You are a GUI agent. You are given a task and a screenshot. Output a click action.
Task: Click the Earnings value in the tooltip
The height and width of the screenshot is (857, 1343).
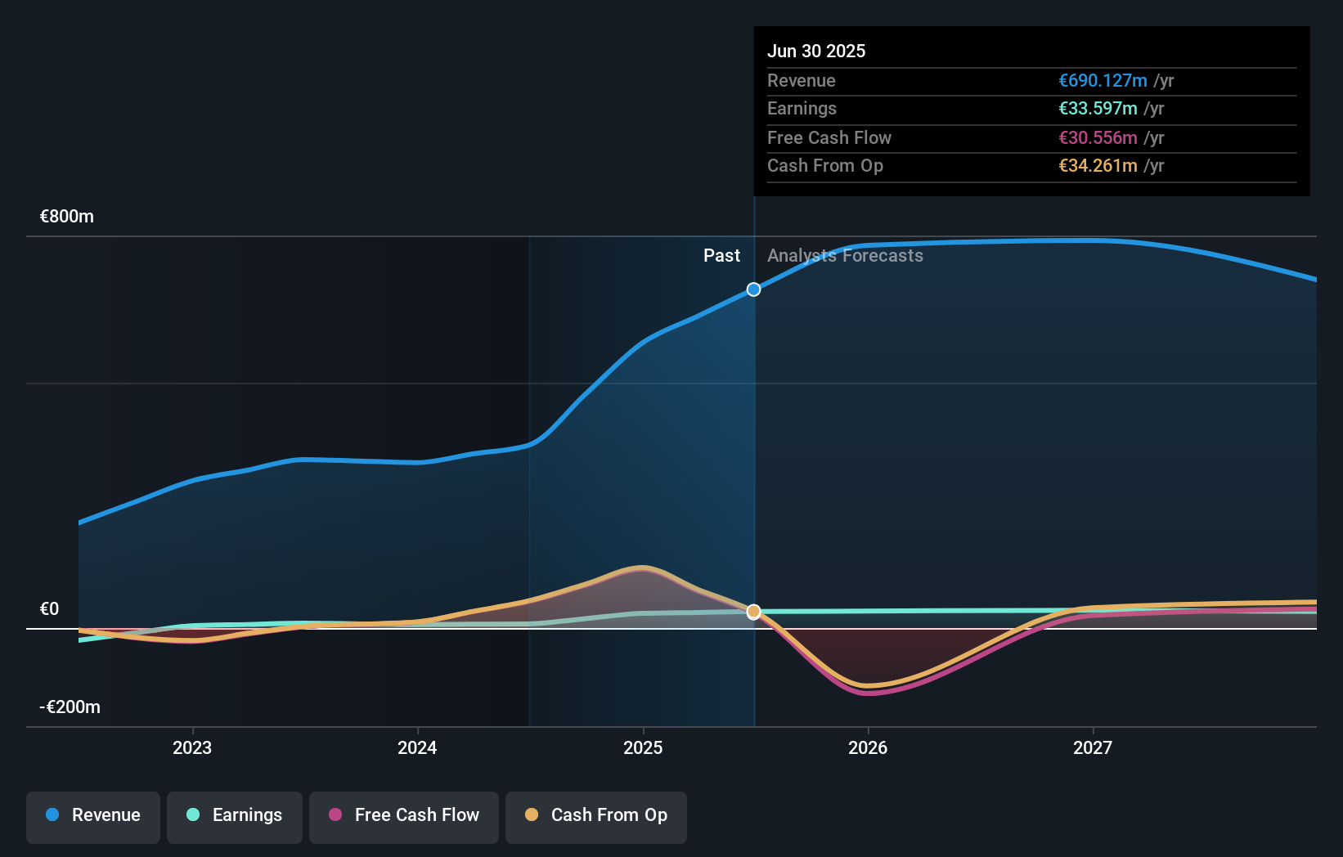point(1096,108)
